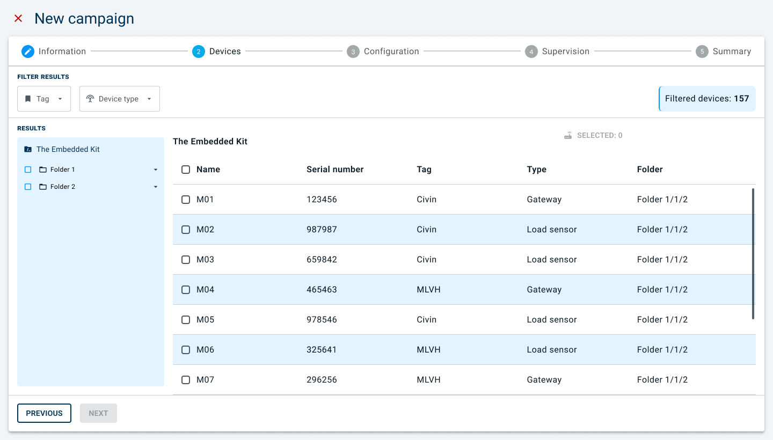Check the Folder 1 checkbox in tree
773x440 pixels.
tap(28, 170)
